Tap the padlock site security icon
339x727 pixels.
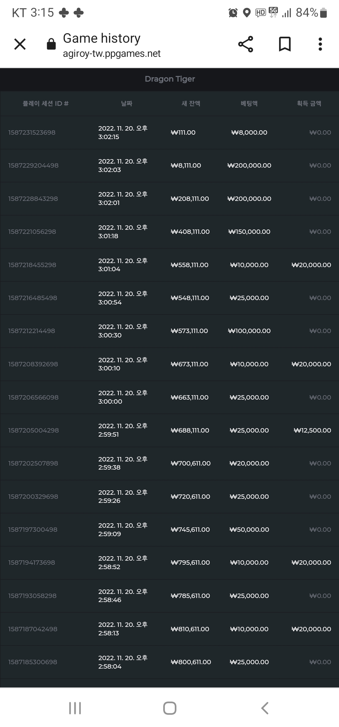51,44
